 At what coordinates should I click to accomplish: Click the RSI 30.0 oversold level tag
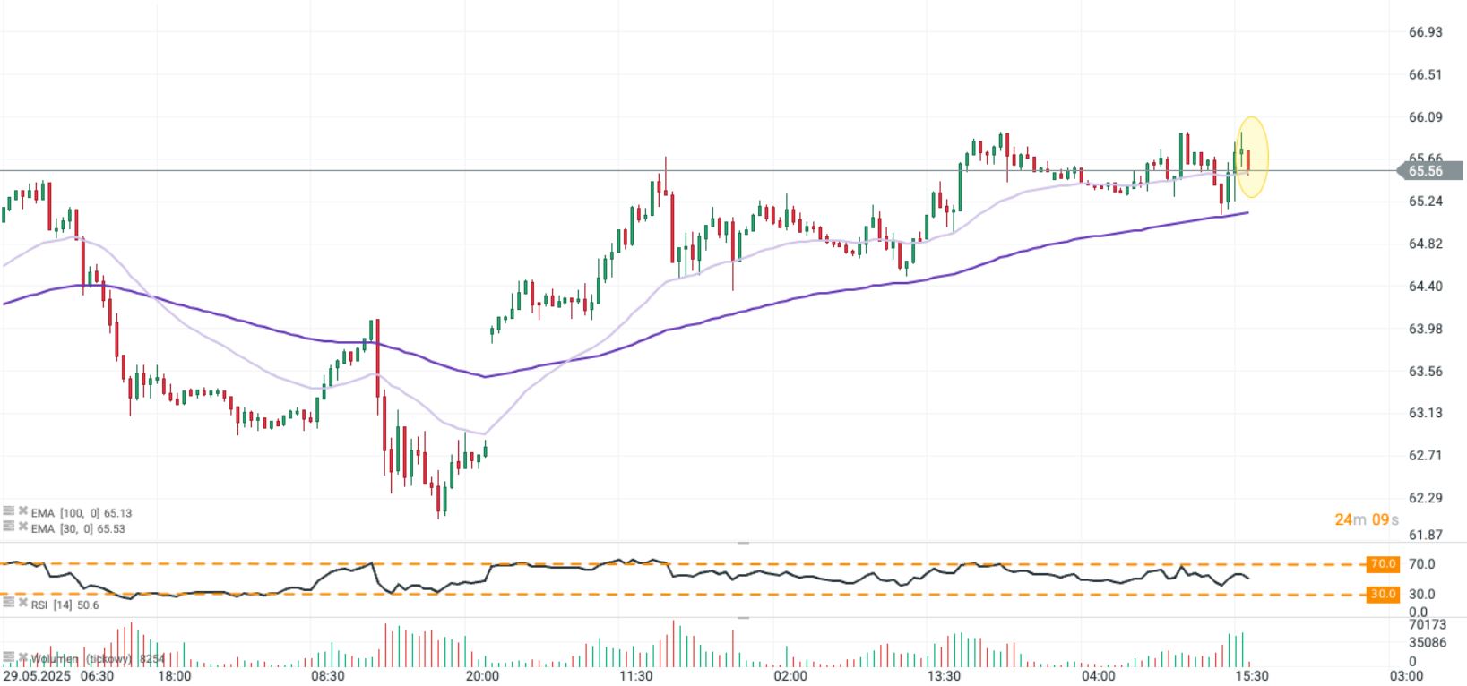coord(1383,594)
